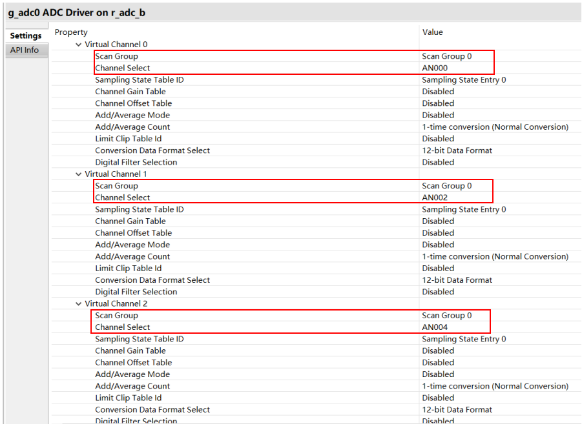Select Sampling State Table ID under Virtual Channel 2
This screenshot has height=428, width=582.
tap(139, 339)
